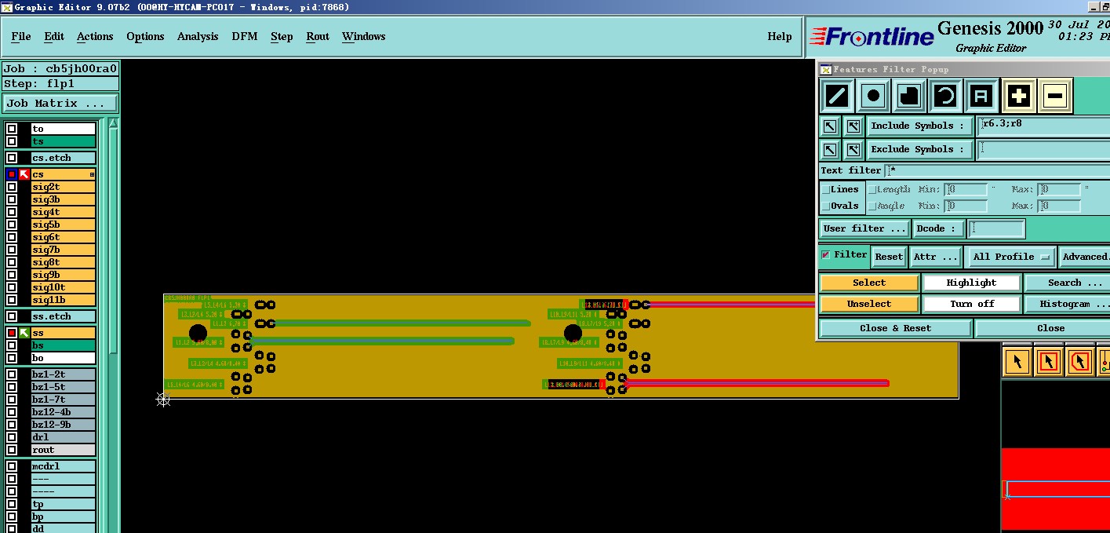Viewport: 1110px width, 533px height.
Task: Open the Edit menu
Action: tap(54, 36)
